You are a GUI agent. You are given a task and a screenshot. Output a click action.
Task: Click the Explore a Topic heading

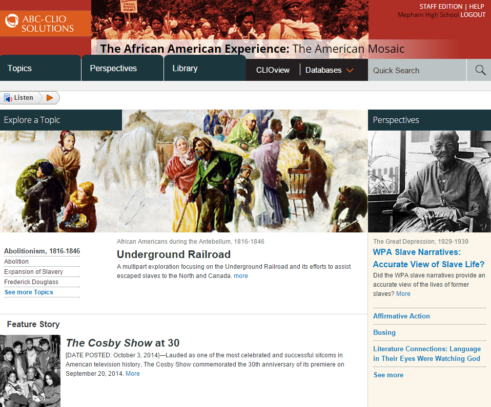point(61,120)
